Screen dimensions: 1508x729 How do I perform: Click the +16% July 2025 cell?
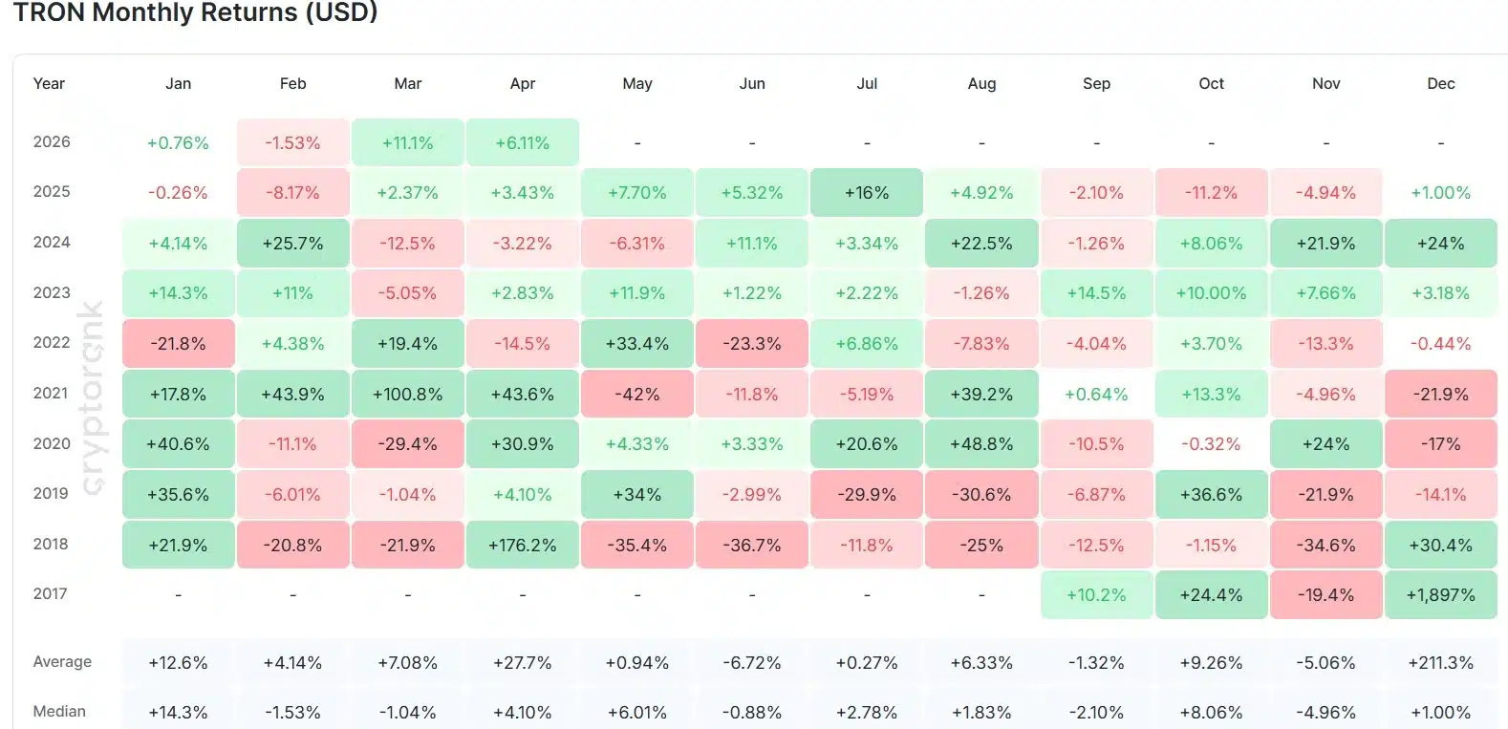coord(867,193)
